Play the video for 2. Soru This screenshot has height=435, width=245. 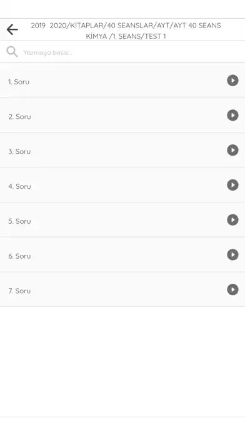232,116
